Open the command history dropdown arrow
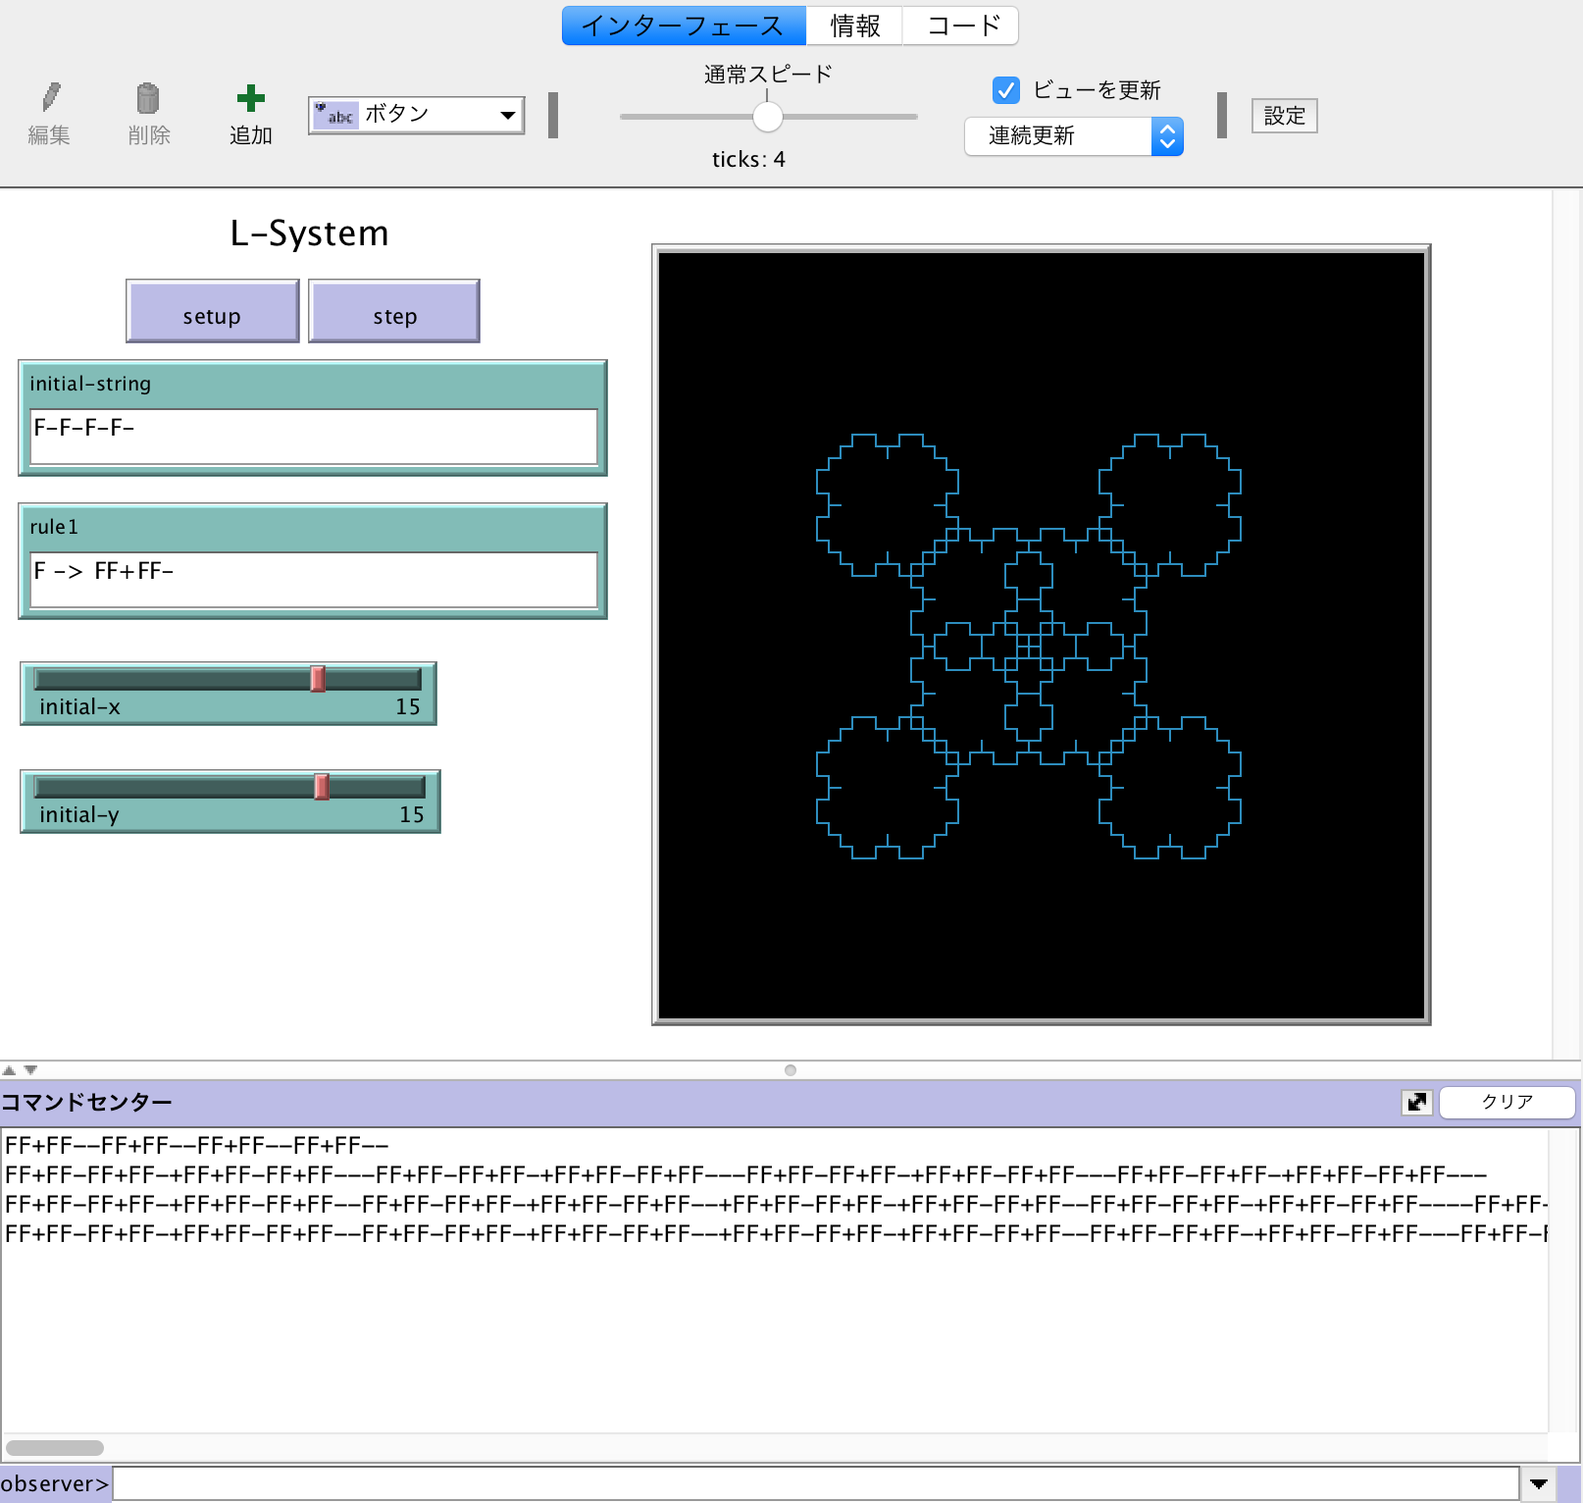The width and height of the screenshot is (1583, 1503). 1538,1483
